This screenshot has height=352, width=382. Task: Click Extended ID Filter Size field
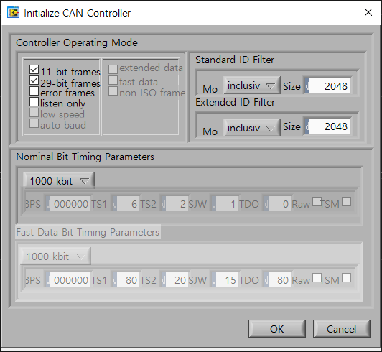330,126
